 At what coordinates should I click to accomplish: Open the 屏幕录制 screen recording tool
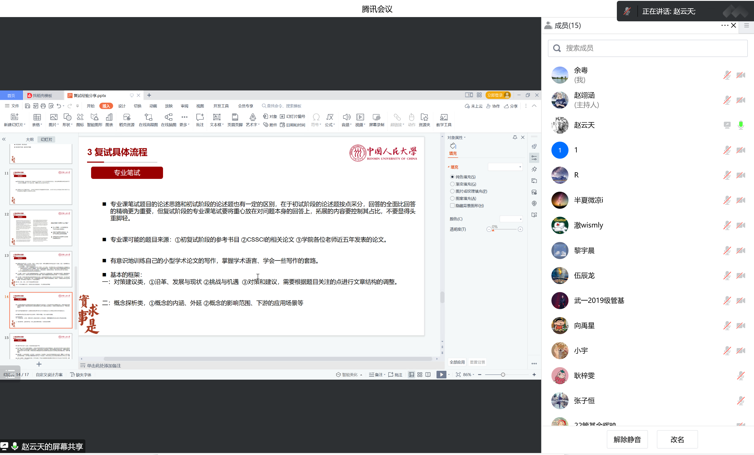(376, 117)
